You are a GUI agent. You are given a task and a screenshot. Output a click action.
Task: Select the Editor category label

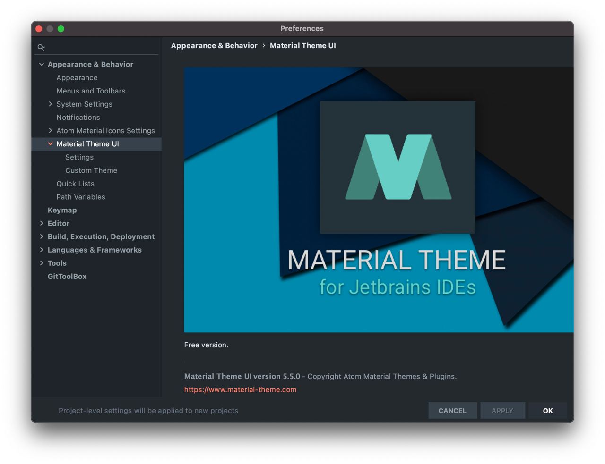(59, 223)
